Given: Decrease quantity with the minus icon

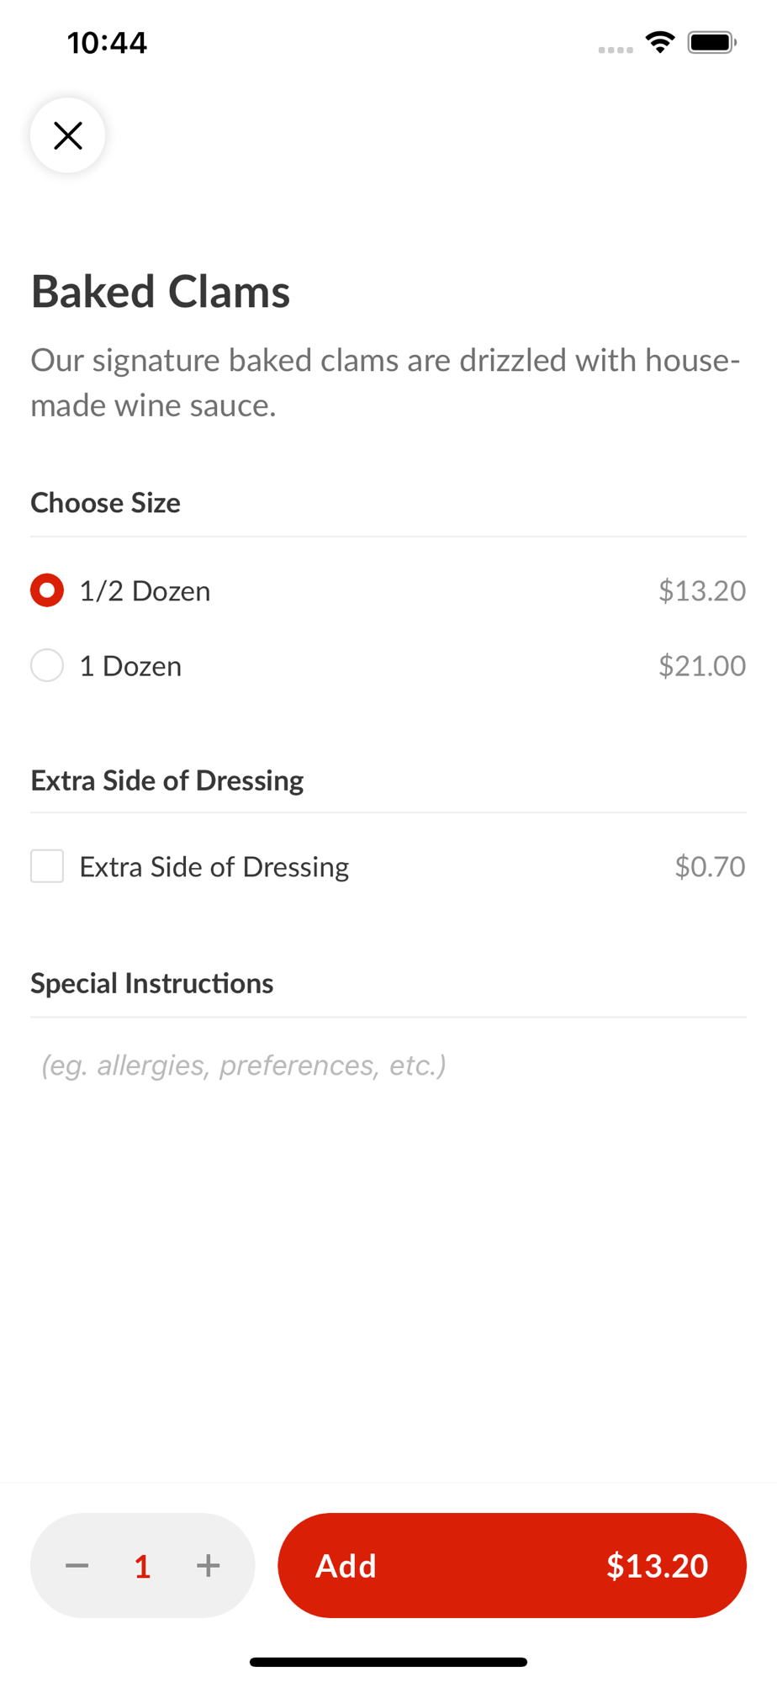Looking at the screenshot, I should 77,1565.
